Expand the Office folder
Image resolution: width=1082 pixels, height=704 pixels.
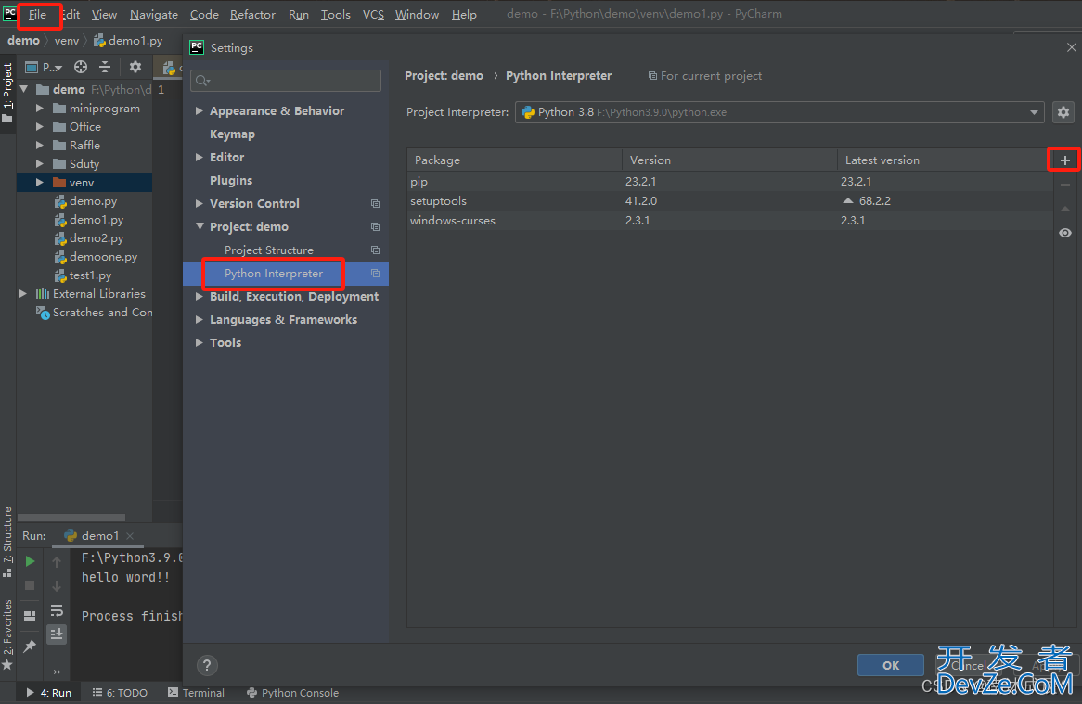coord(39,127)
